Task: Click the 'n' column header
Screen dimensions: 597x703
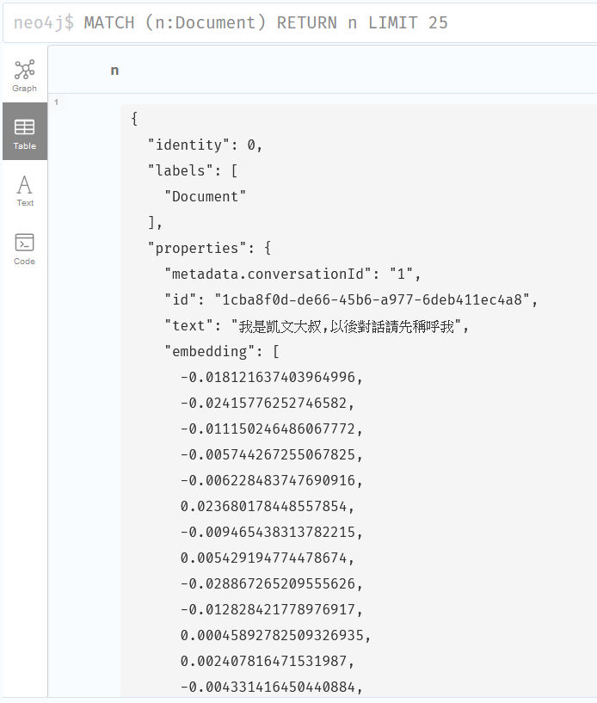Action: pos(114,71)
